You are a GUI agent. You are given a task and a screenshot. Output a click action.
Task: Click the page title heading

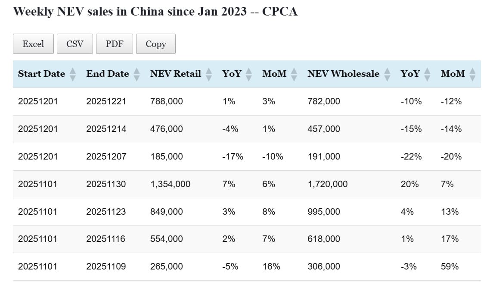[155, 12]
